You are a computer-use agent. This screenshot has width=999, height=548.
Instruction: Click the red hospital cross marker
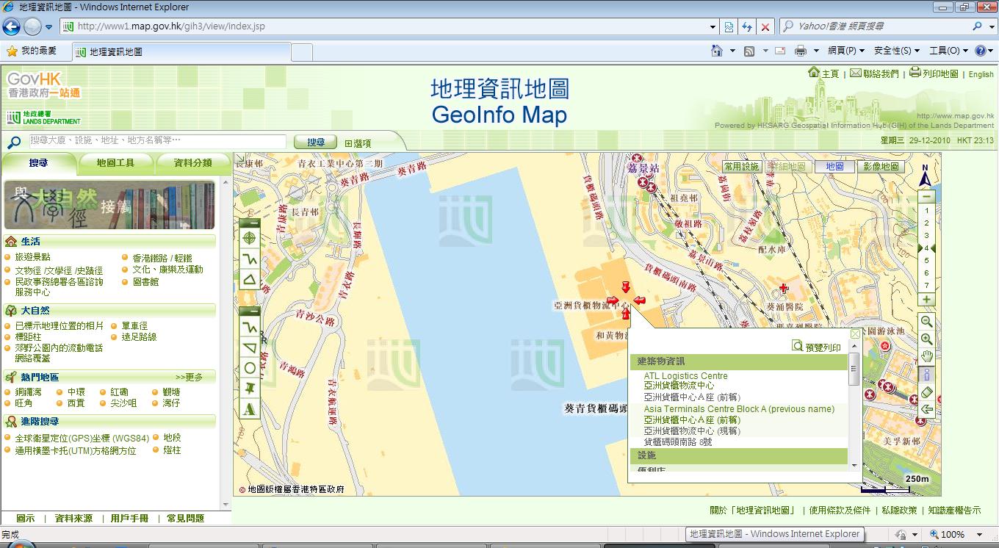[784, 288]
